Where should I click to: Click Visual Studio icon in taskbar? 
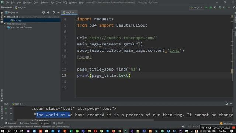click(x=132, y=131)
